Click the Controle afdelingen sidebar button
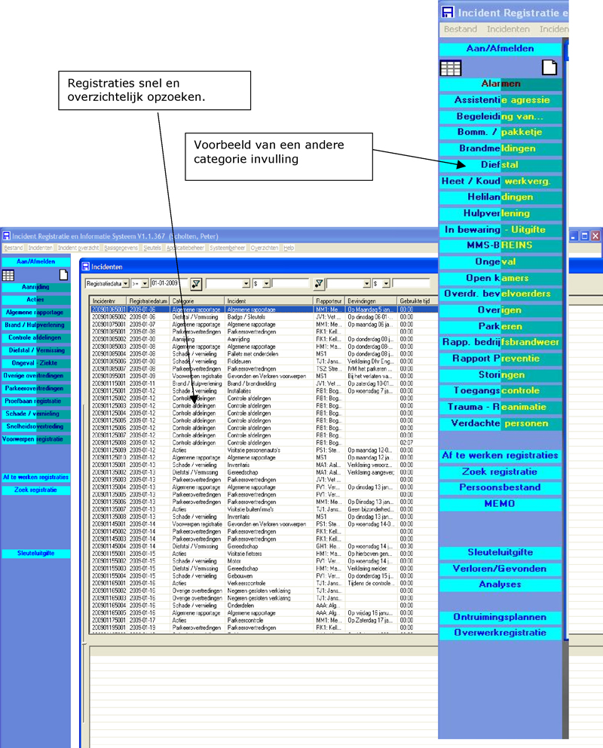 (36, 337)
